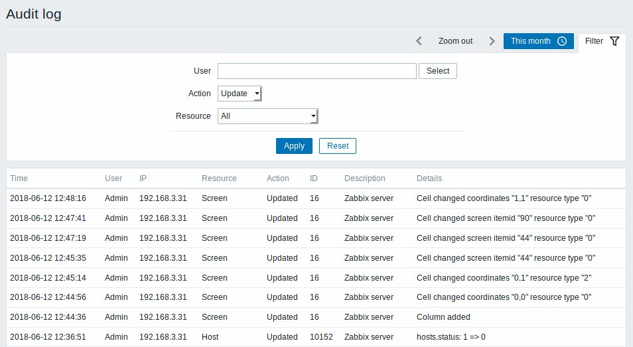Select the Host row with ID 10152

coord(316,337)
